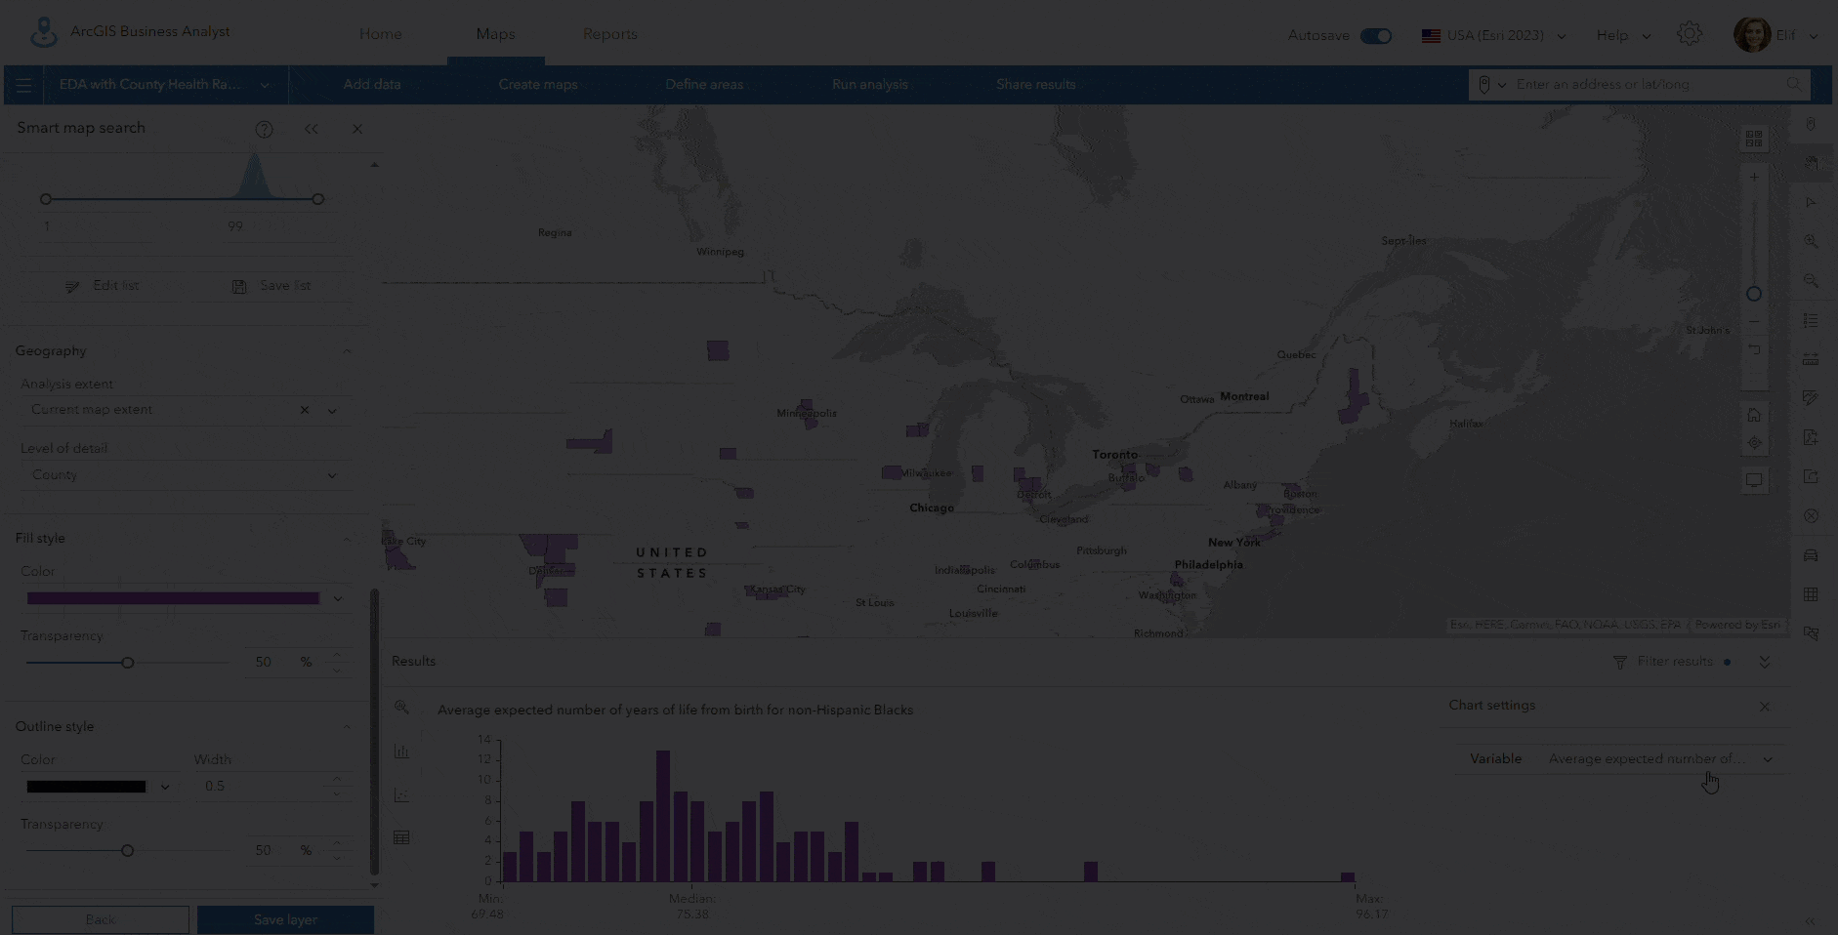Viewport: 1838px width, 935px height.
Task: Collapse the Results panel
Action: click(x=1765, y=662)
